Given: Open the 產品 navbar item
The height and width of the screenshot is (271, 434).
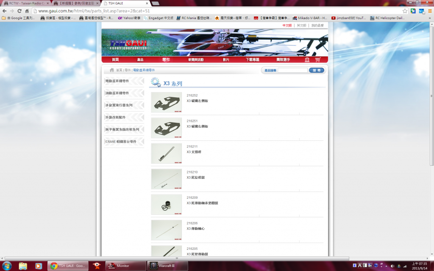Looking at the screenshot, I should pos(140,60).
